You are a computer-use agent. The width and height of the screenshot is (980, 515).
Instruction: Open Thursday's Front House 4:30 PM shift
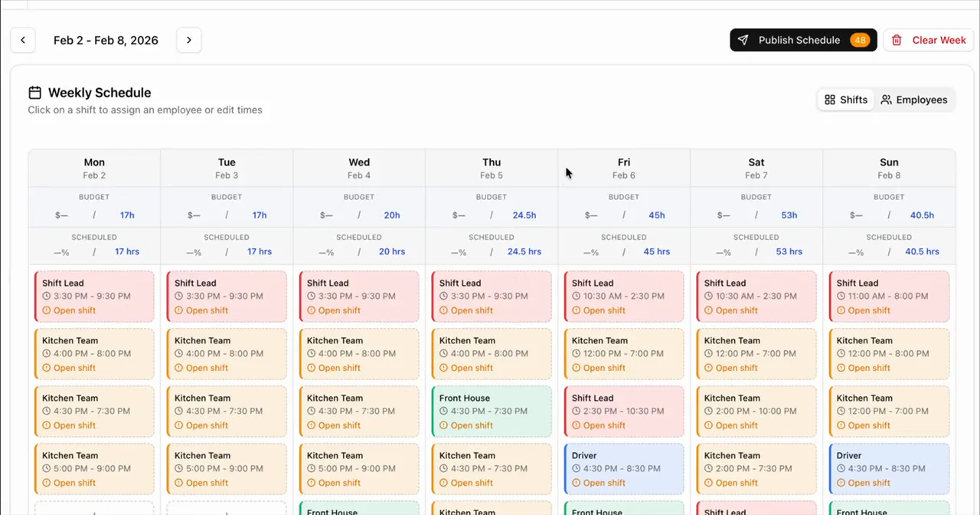coord(492,412)
